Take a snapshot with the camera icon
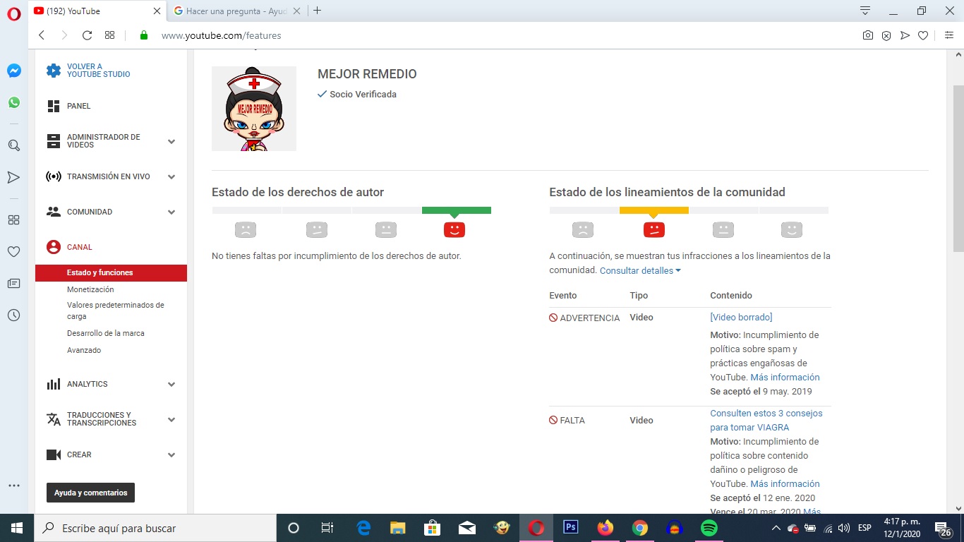964x542 pixels. tap(868, 35)
